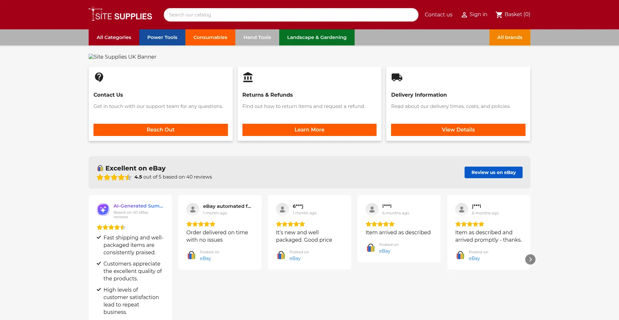
Task: Click the Returns & Refunds bank icon
Action: (x=248, y=77)
